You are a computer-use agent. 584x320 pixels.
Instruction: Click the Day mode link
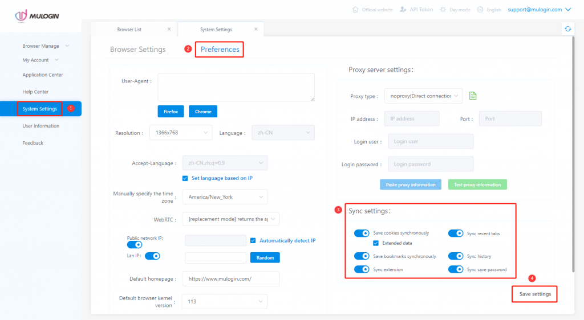[460, 10]
